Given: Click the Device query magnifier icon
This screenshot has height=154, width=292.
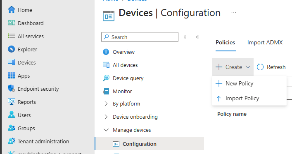Looking at the screenshot, I should tap(106, 78).
